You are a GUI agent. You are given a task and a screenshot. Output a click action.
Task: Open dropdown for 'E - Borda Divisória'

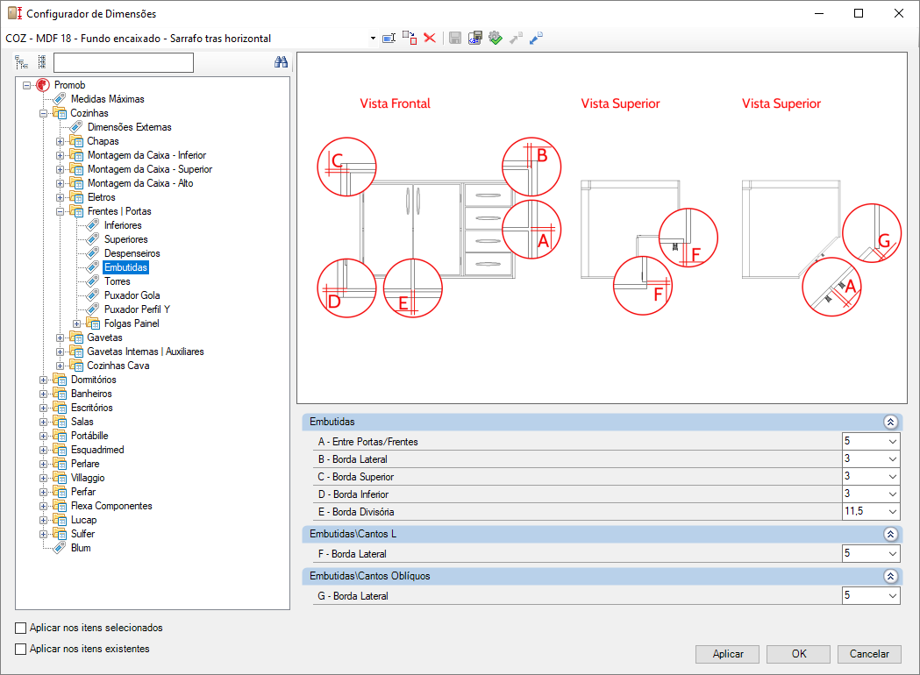point(892,512)
